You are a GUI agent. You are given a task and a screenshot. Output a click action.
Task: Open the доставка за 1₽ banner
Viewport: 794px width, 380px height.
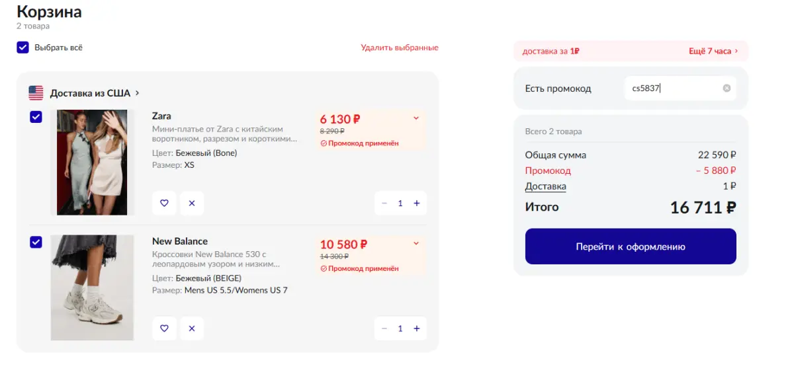(x=631, y=51)
